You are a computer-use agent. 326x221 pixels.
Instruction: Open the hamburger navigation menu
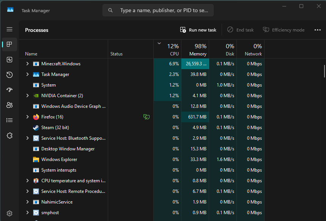point(9,29)
